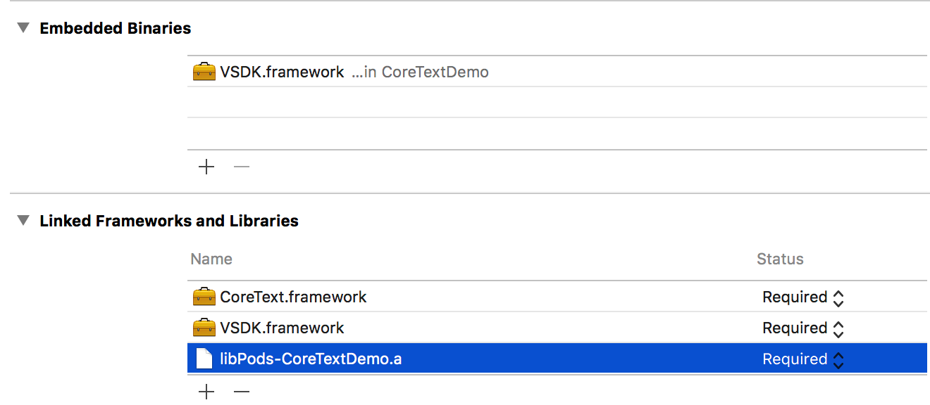Click the Name column header
Viewport: 930px width, 405px height.
(211, 259)
